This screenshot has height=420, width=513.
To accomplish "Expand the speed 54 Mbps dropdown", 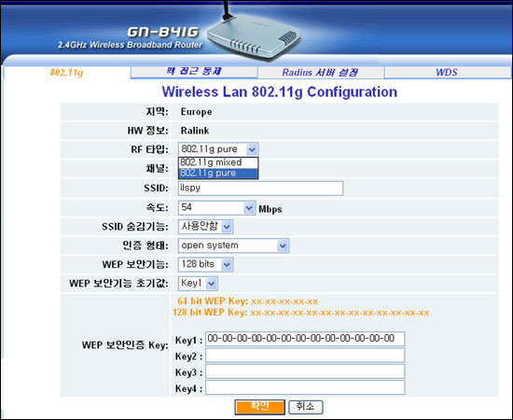I will pos(249,208).
